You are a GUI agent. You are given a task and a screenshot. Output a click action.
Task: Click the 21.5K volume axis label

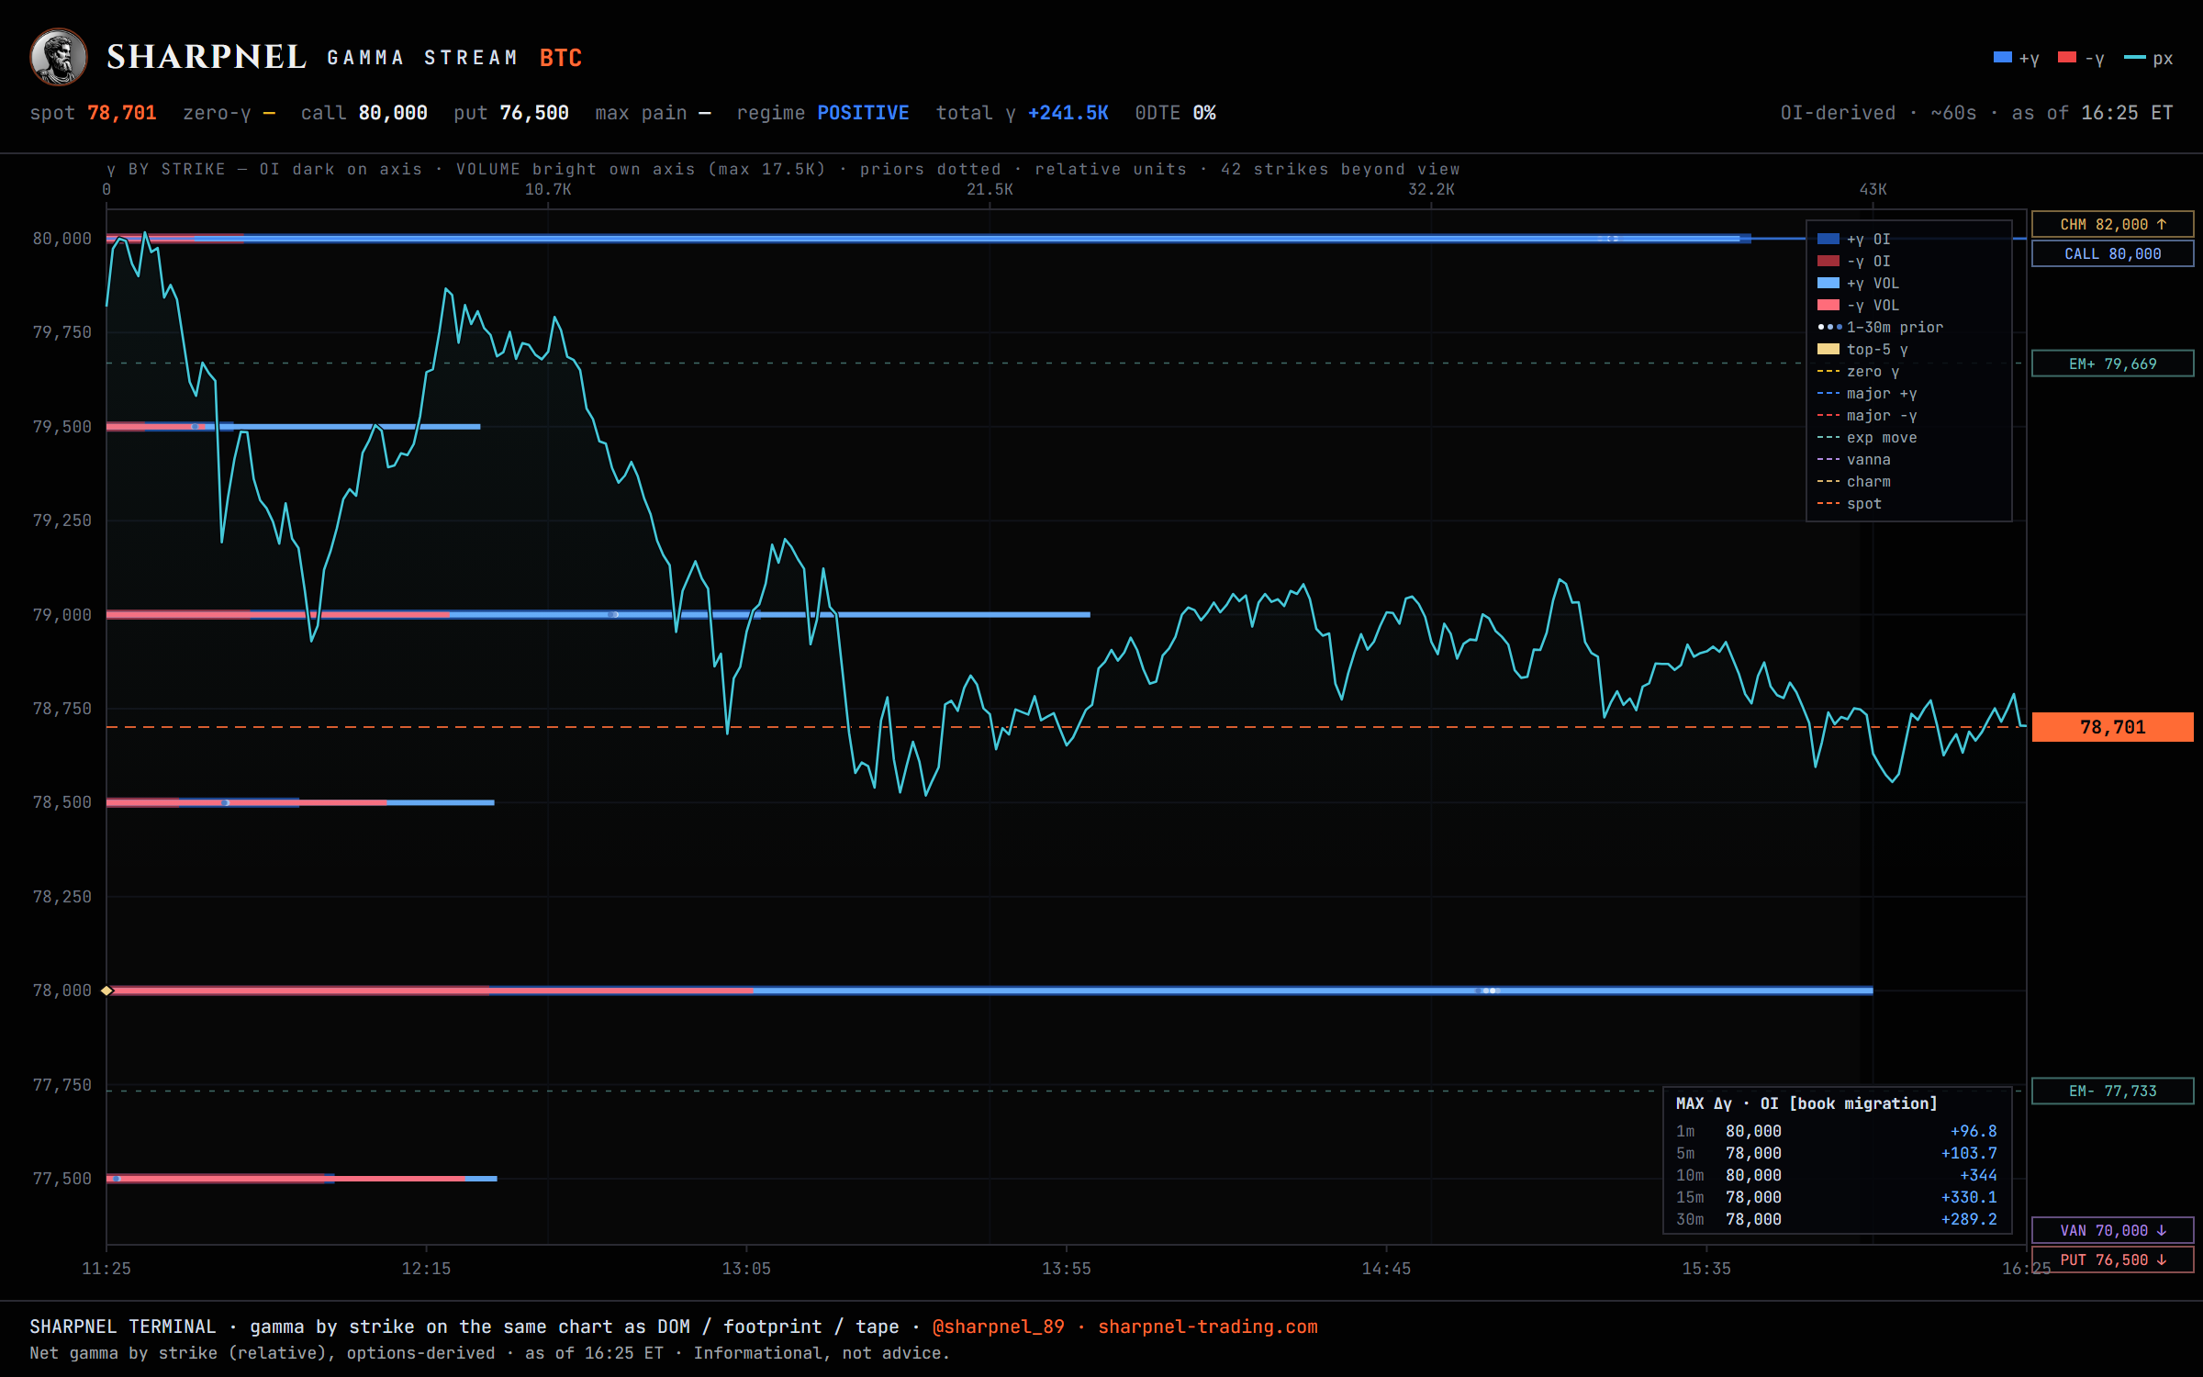[x=990, y=189]
